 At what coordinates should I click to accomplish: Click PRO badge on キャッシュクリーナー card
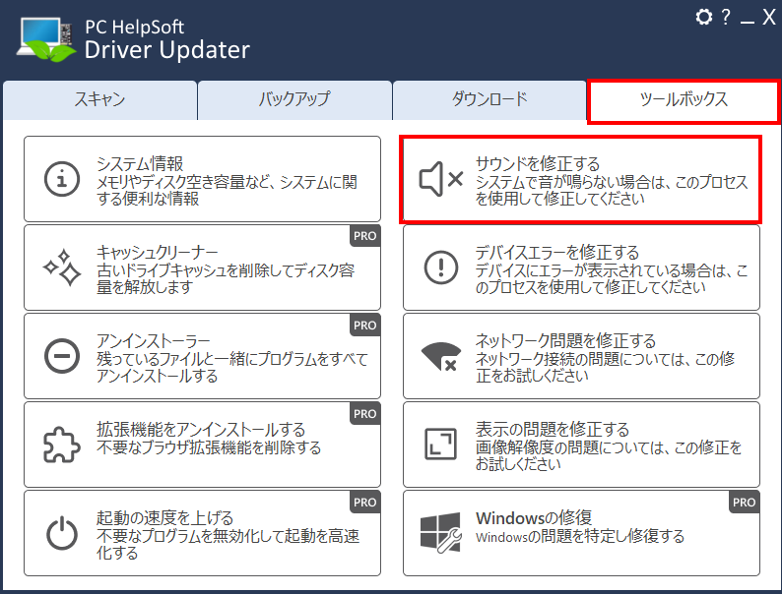coord(365,236)
